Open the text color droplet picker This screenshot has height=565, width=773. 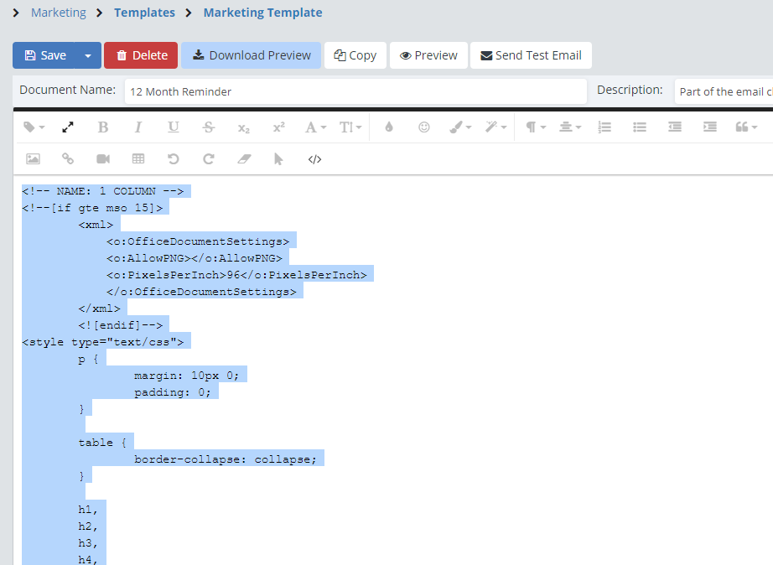pos(388,127)
